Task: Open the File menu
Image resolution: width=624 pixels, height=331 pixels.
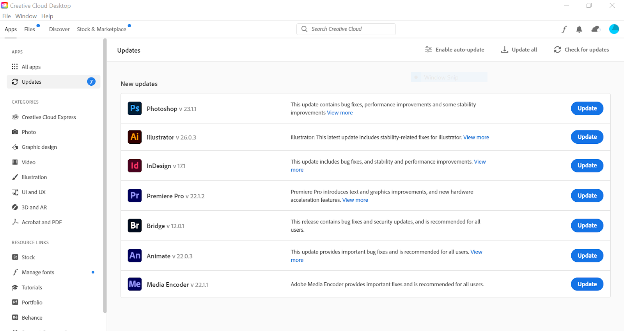Action: [x=7, y=16]
